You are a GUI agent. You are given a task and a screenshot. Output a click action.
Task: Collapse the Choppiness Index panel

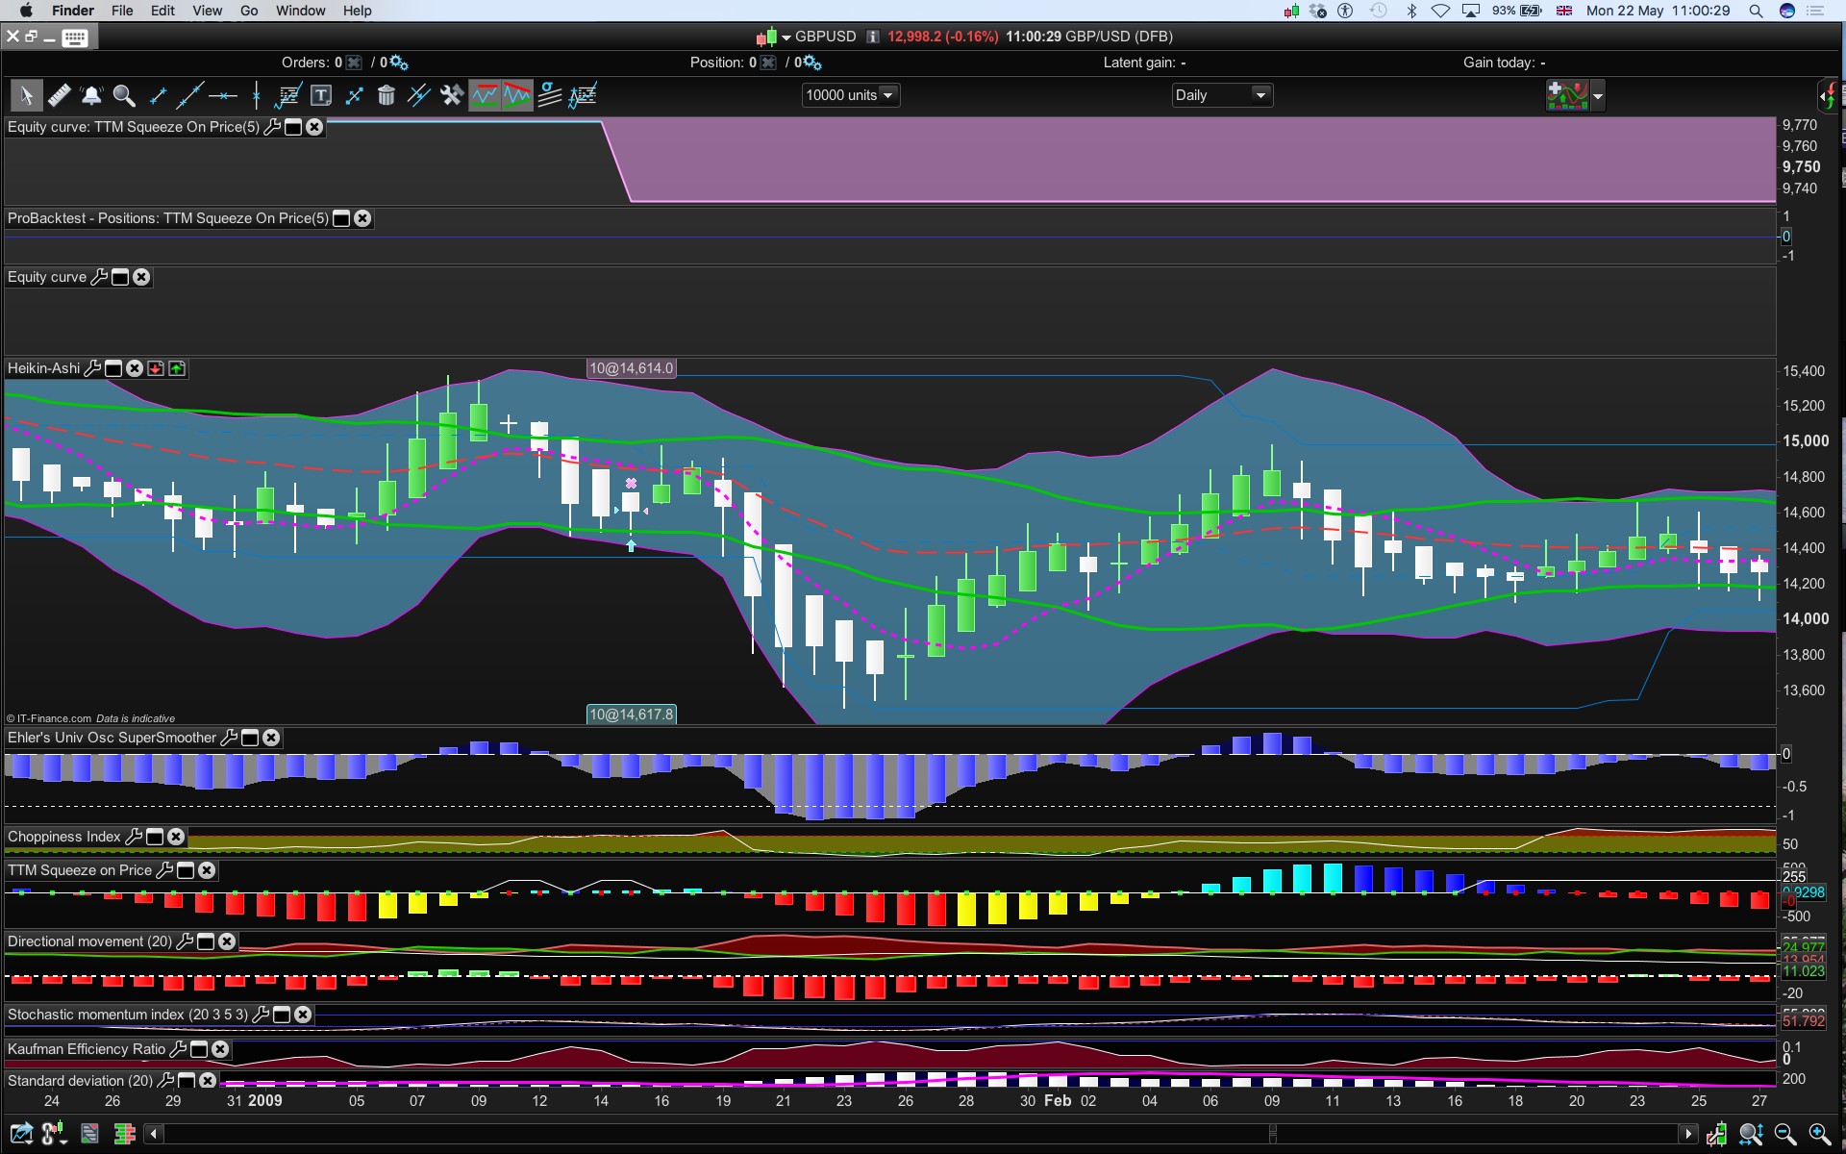click(155, 837)
